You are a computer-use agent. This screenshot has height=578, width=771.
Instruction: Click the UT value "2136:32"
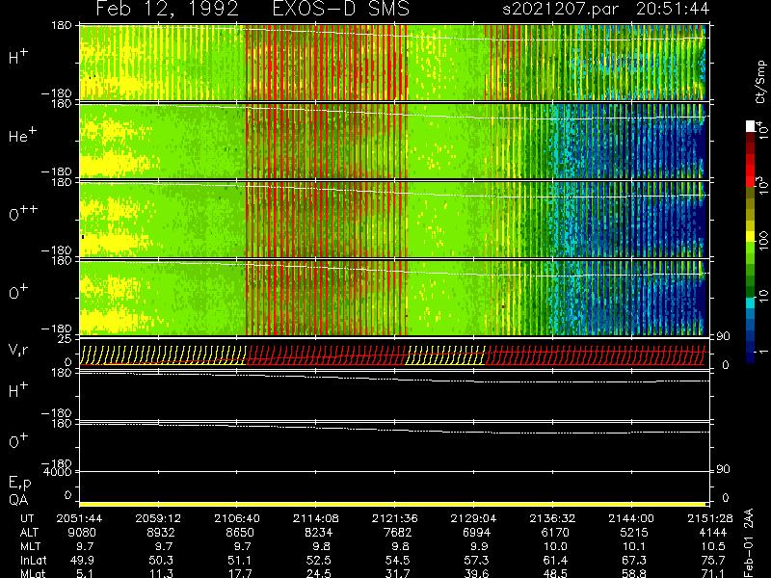coord(552,518)
